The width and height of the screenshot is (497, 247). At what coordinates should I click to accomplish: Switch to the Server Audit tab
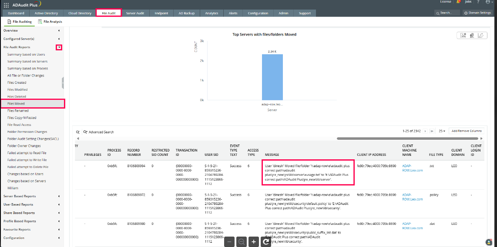[x=135, y=13]
